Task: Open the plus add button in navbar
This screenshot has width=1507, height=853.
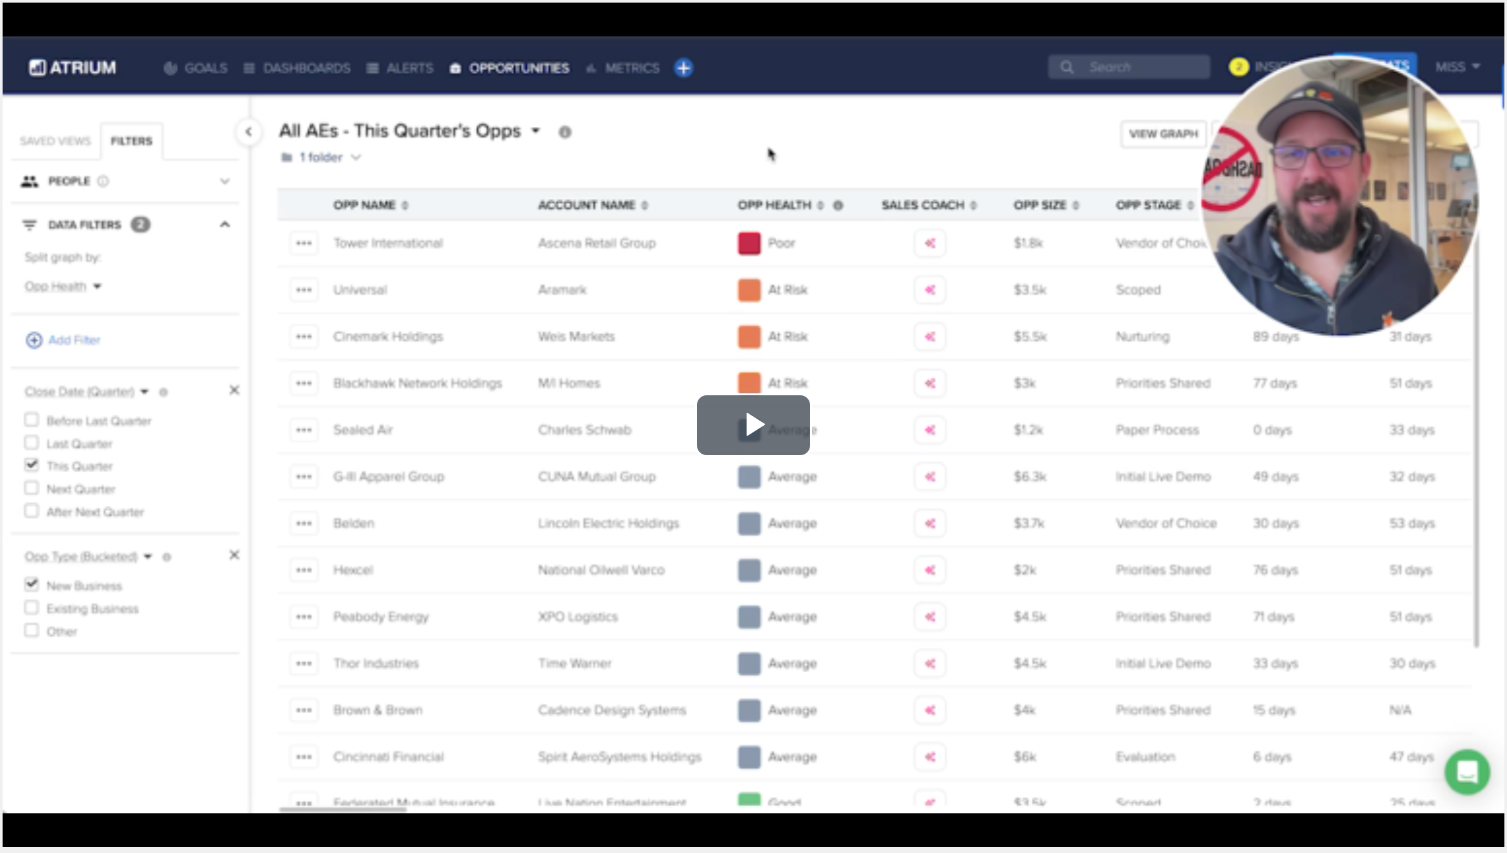Action: (x=683, y=68)
